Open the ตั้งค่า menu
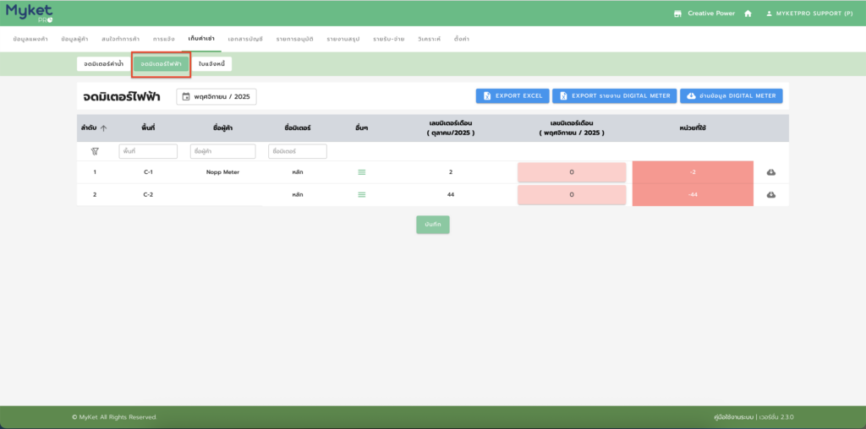 click(461, 39)
